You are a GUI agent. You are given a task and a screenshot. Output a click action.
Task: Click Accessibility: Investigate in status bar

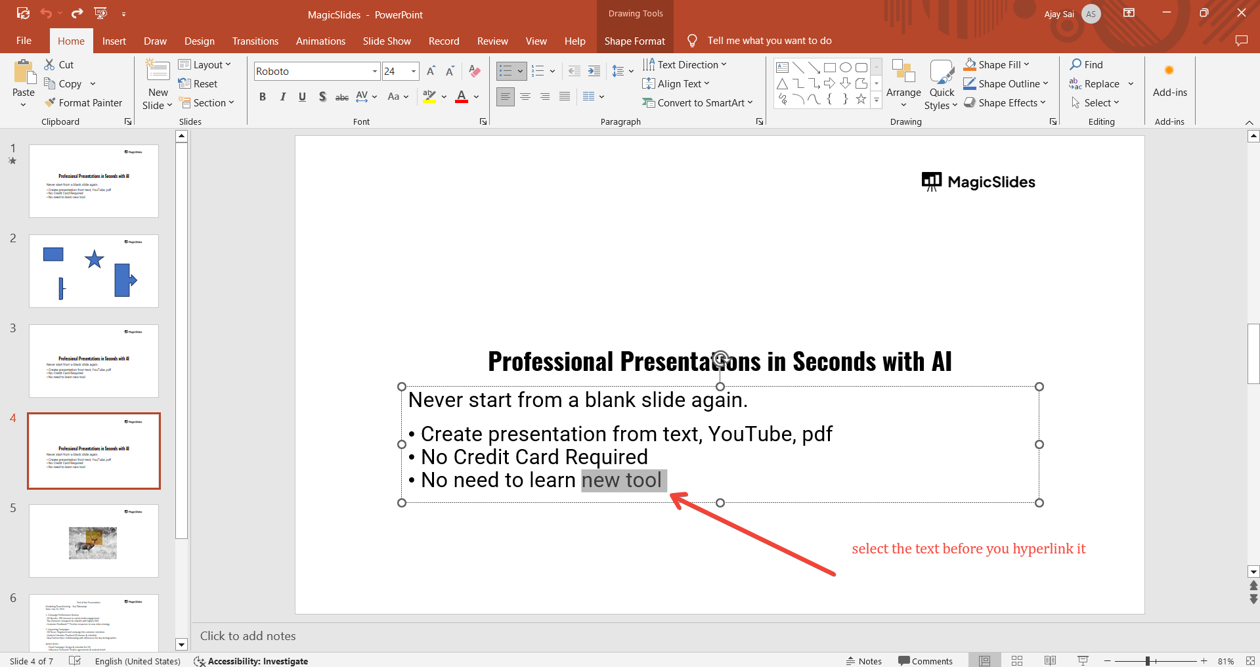point(251,660)
